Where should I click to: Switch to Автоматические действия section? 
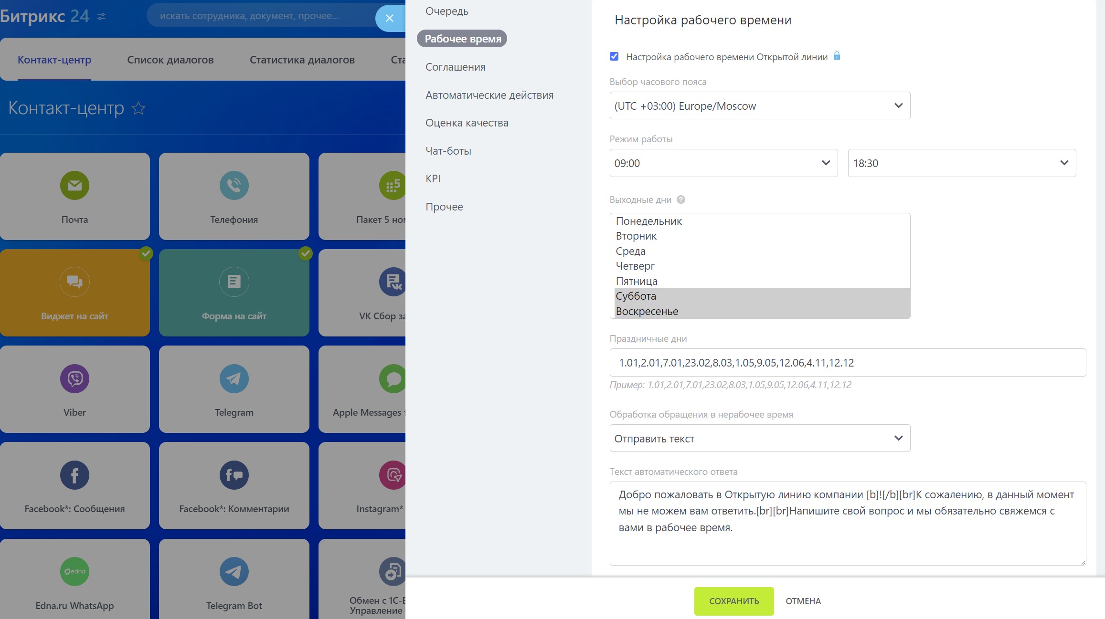pyautogui.click(x=489, y=95)
